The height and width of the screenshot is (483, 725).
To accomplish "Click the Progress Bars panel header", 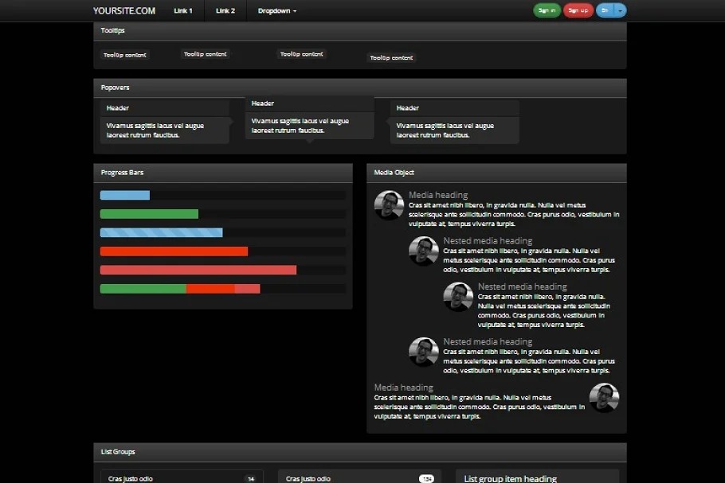I will (223, 173).
